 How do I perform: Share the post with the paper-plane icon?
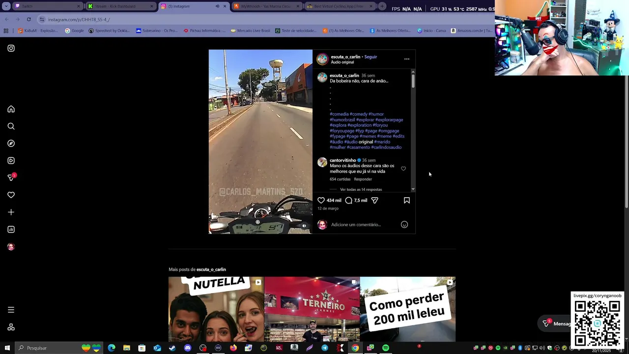click(374, 200)
